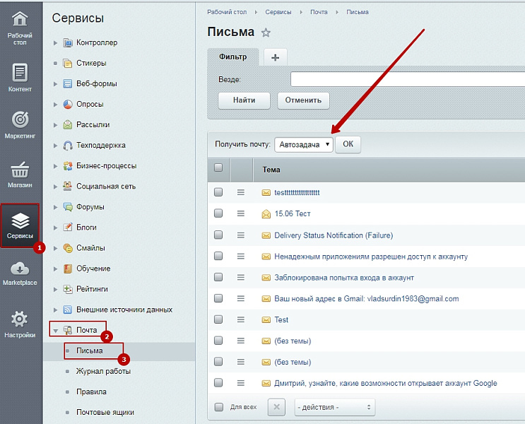Click the plus tab to add filter
This screenshot has height=424, width=525.
275,57
